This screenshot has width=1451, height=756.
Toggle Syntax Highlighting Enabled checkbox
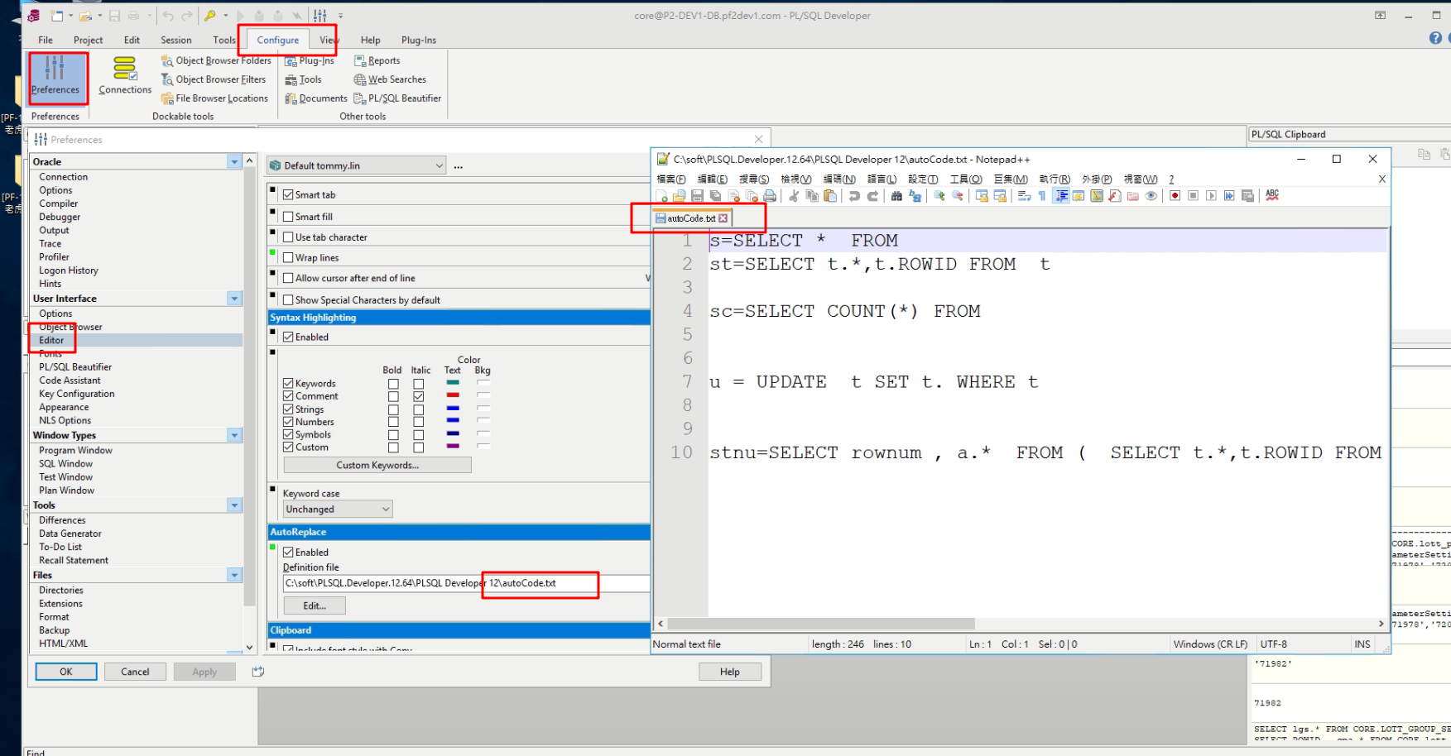click(x=288, y=337)
